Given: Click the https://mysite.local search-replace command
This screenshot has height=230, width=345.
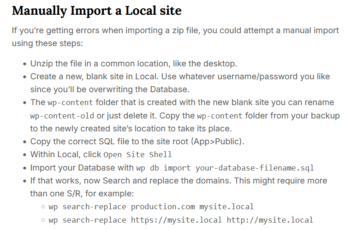Looking at the screenshot, I should pyautogui.click(x=180, y=220).
